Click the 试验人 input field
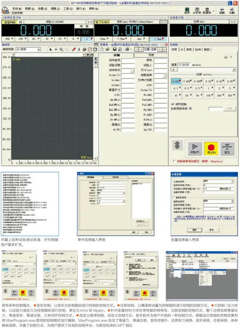240x329 pixels. pyautogui.click(x=160, y=65)
